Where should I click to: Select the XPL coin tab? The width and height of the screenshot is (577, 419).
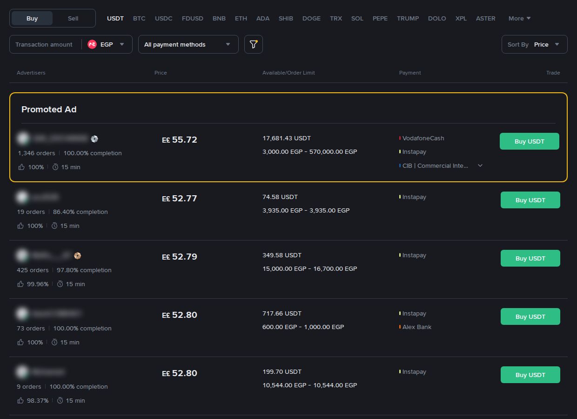pos(461,18)
